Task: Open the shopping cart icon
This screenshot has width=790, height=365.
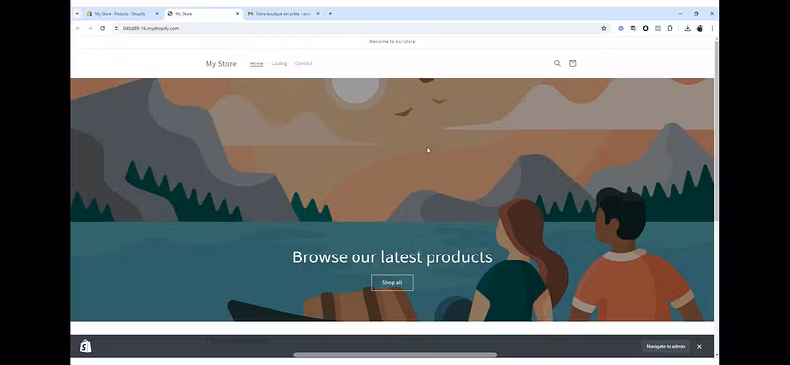Action: pos(573,63)
